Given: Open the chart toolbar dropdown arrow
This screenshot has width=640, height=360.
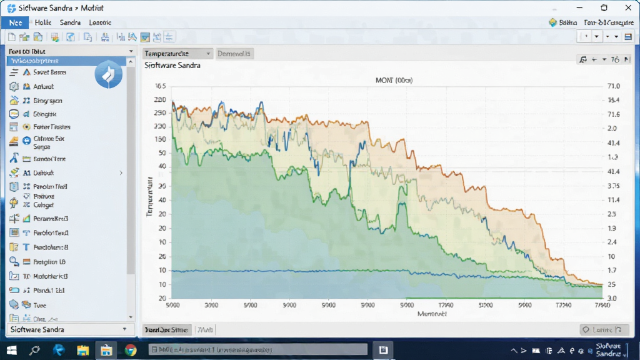Looking at the screenshot, I should 604,60.
